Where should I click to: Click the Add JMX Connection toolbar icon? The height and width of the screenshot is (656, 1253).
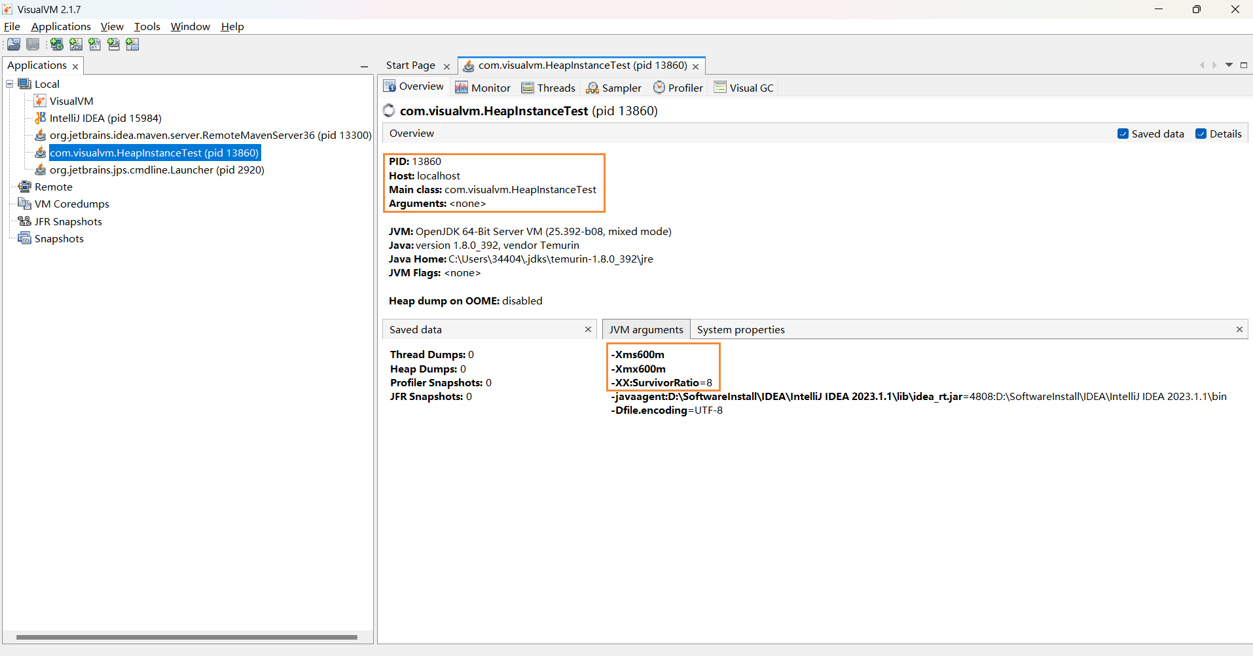pyautogui.click(x=76, y=45)
